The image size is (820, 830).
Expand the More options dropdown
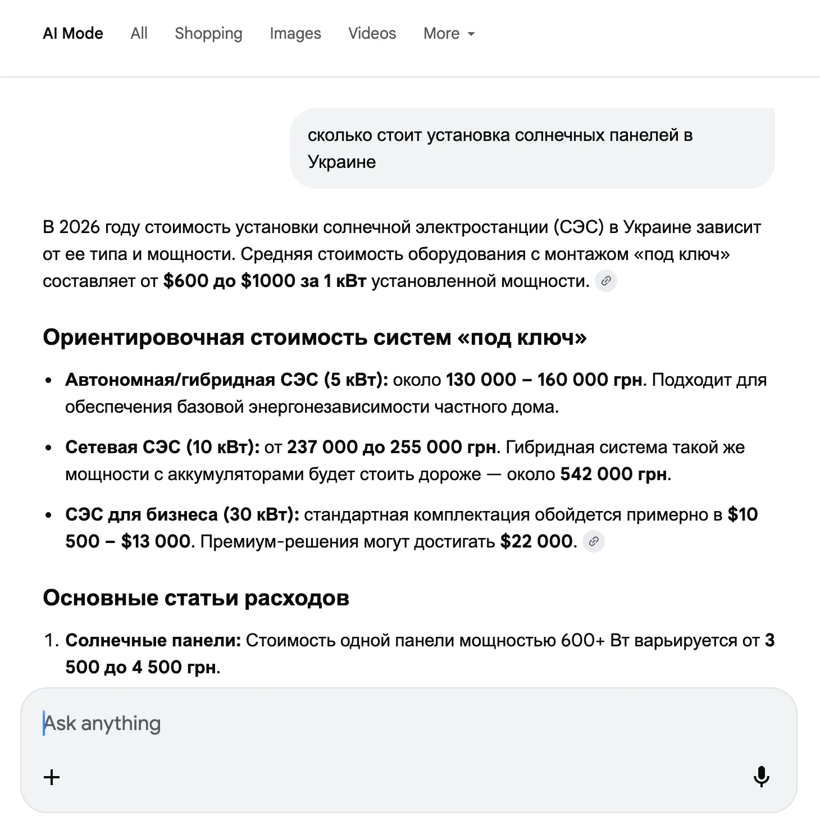click(x=448, y=33)
